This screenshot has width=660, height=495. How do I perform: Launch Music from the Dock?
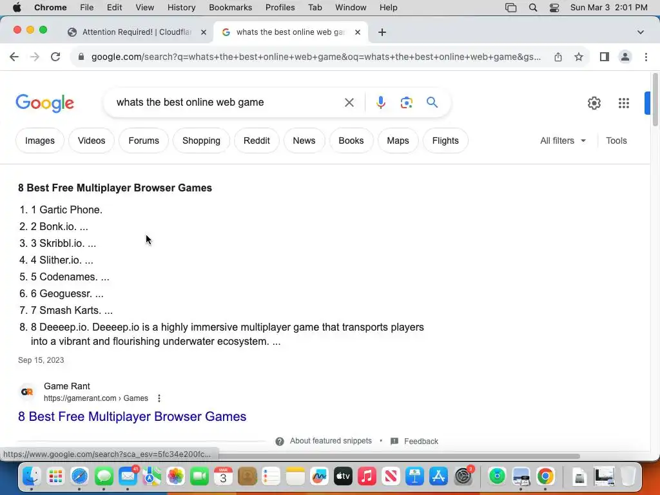(367, 476)
